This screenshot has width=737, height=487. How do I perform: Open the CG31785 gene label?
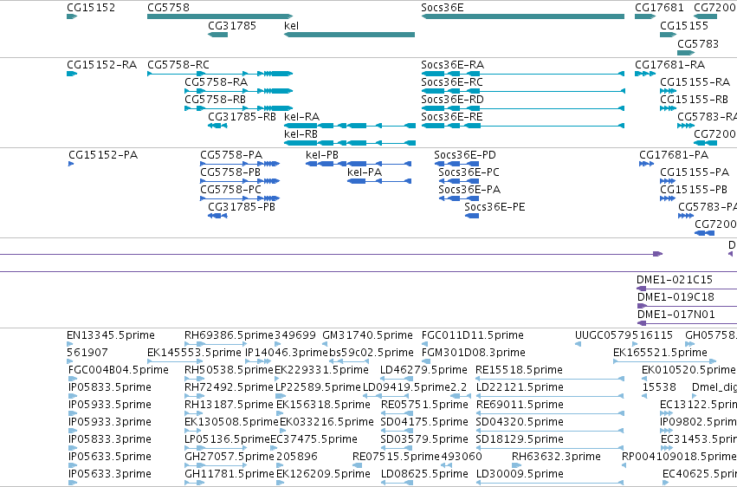[x=232, y=25]
